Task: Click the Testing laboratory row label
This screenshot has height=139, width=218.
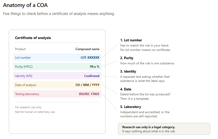Action: 27,94
